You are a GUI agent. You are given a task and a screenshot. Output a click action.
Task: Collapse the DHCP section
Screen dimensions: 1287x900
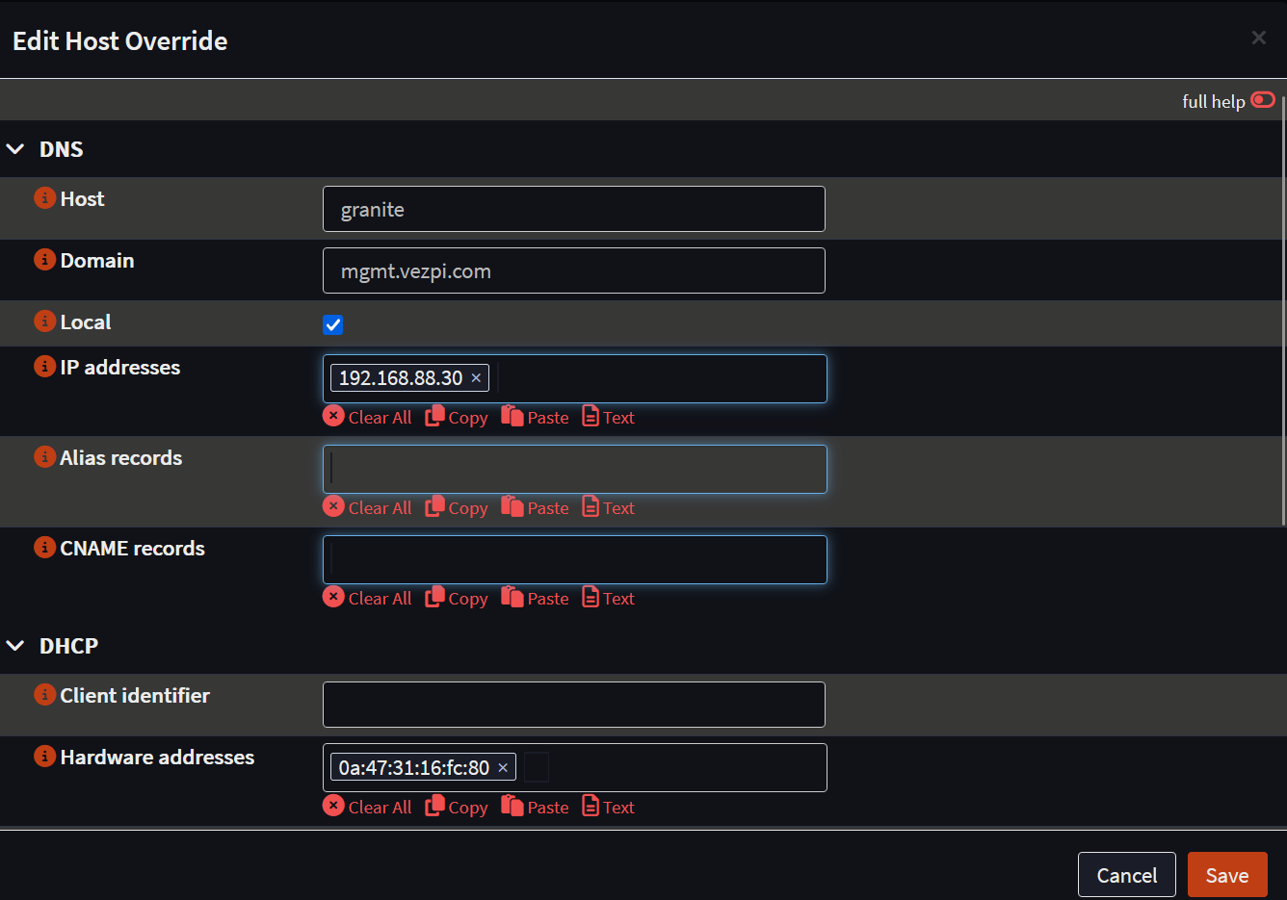[x=15, y=646]
